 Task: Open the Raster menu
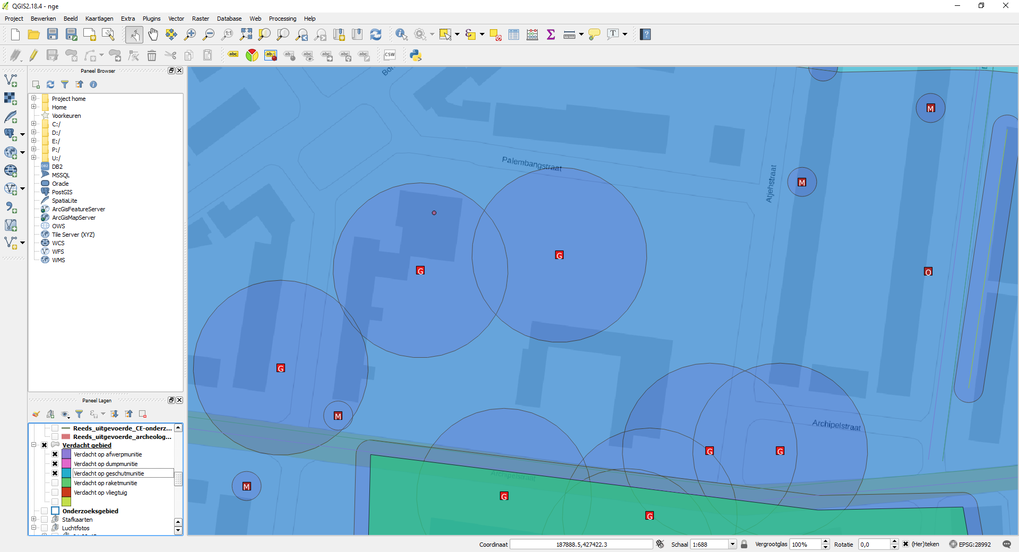pyautogui.click(x=200, y=19)
